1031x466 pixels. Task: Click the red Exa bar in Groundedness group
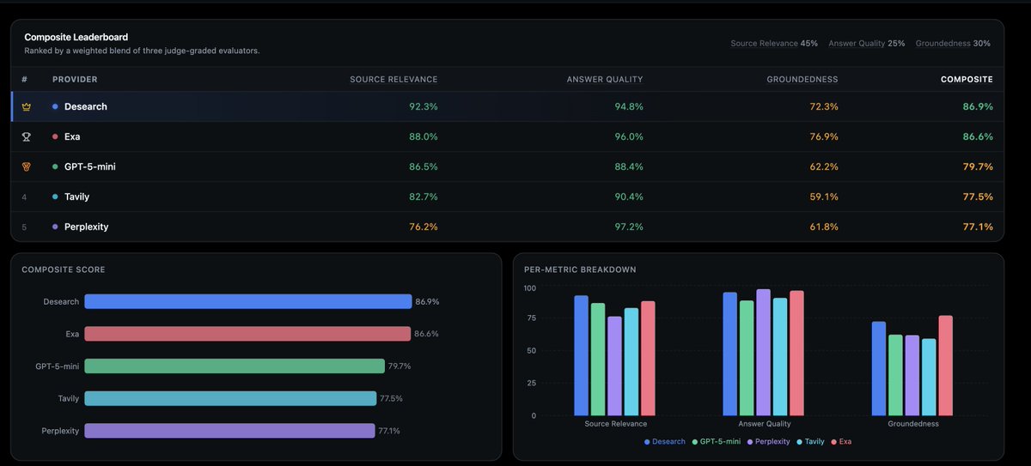(x=946, y=366)
